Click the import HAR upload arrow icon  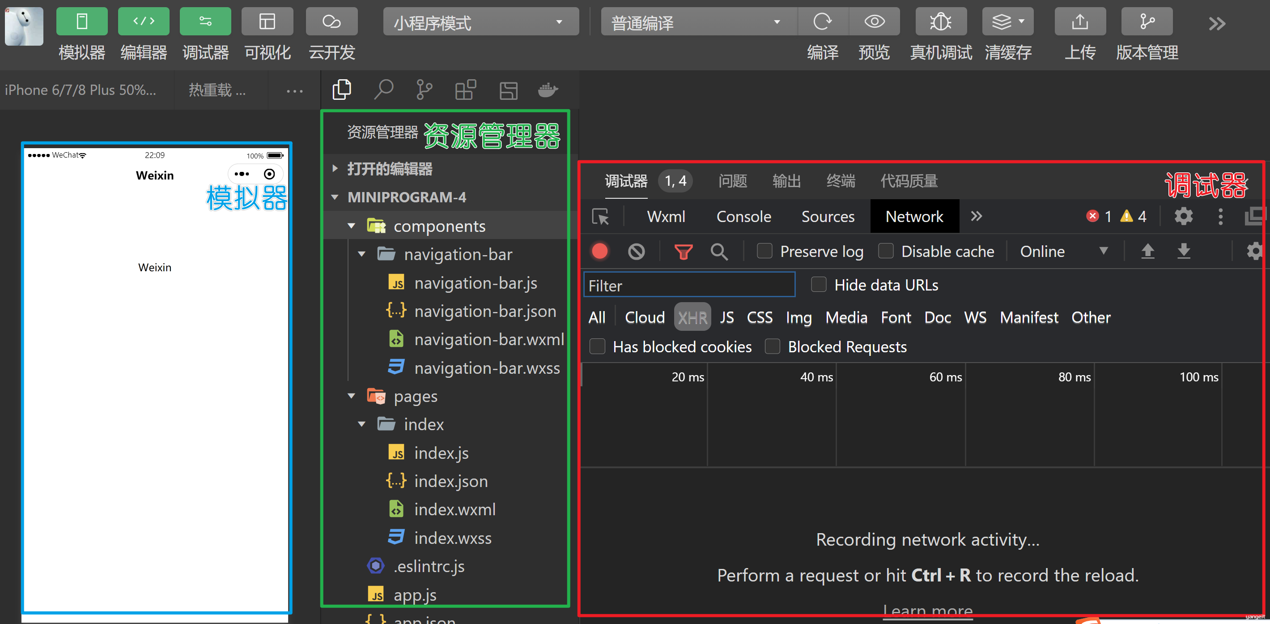(x=1148, y=252)
